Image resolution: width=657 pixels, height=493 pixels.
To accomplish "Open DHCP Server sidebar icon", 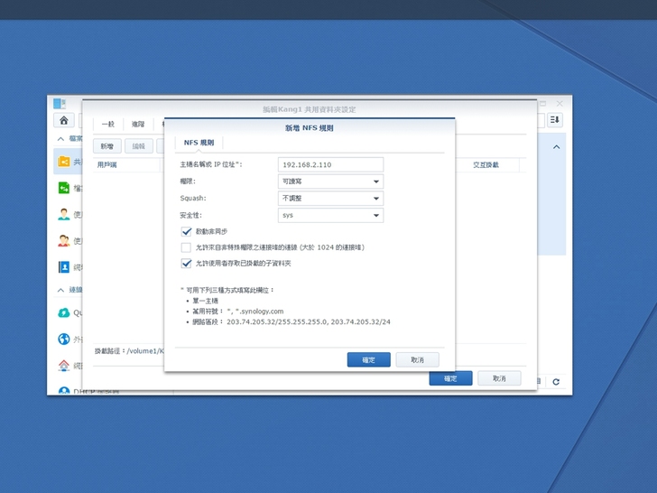I will click(64, 391).
